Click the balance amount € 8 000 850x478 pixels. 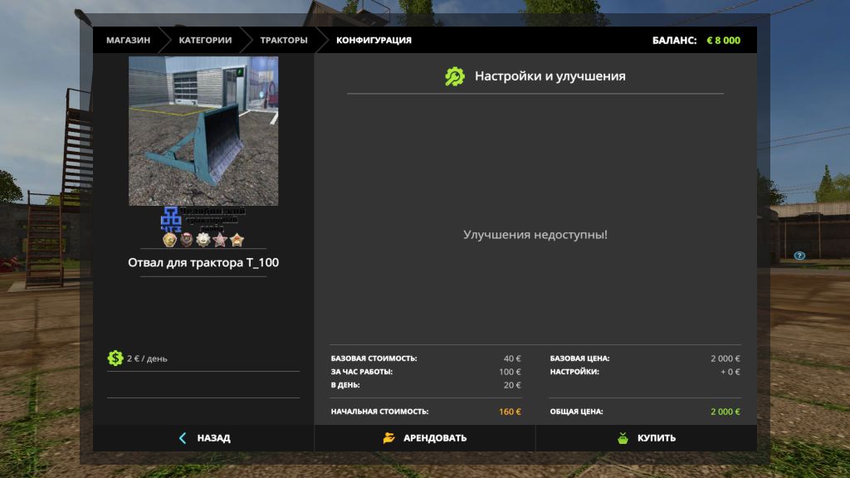pyautogui.click(x=723, y=40)
